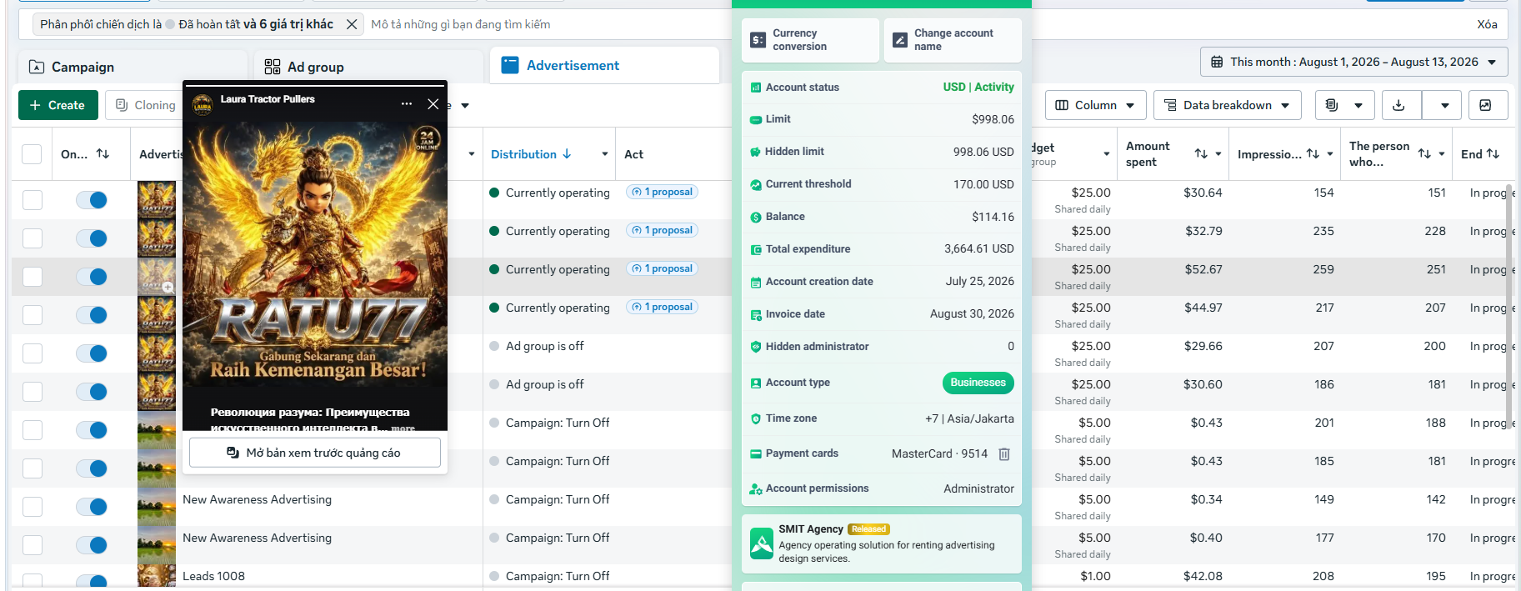Click 'more' in ad preview caption
The width and height of the screenshot is (1521, 591).
coord(403,428)
